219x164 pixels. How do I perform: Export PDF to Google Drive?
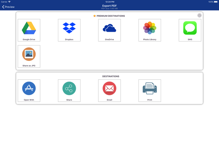[x=29, y=30]
